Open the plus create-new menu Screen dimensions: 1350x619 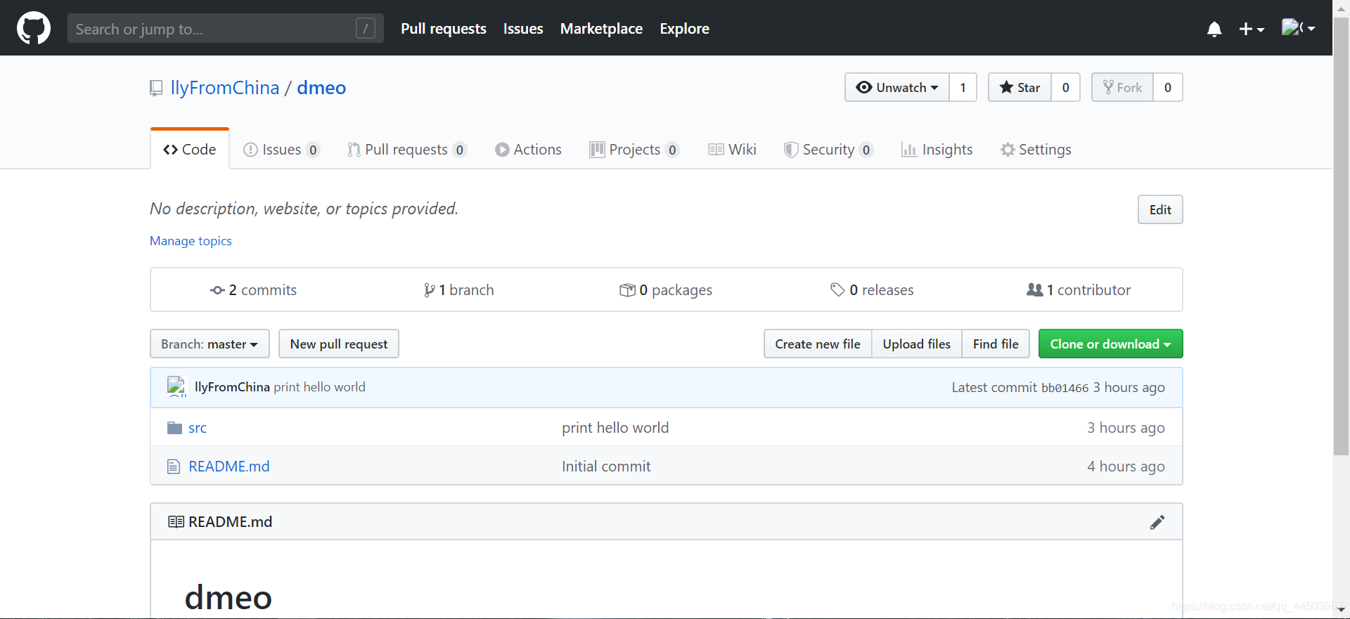(x=1252, y=29)
